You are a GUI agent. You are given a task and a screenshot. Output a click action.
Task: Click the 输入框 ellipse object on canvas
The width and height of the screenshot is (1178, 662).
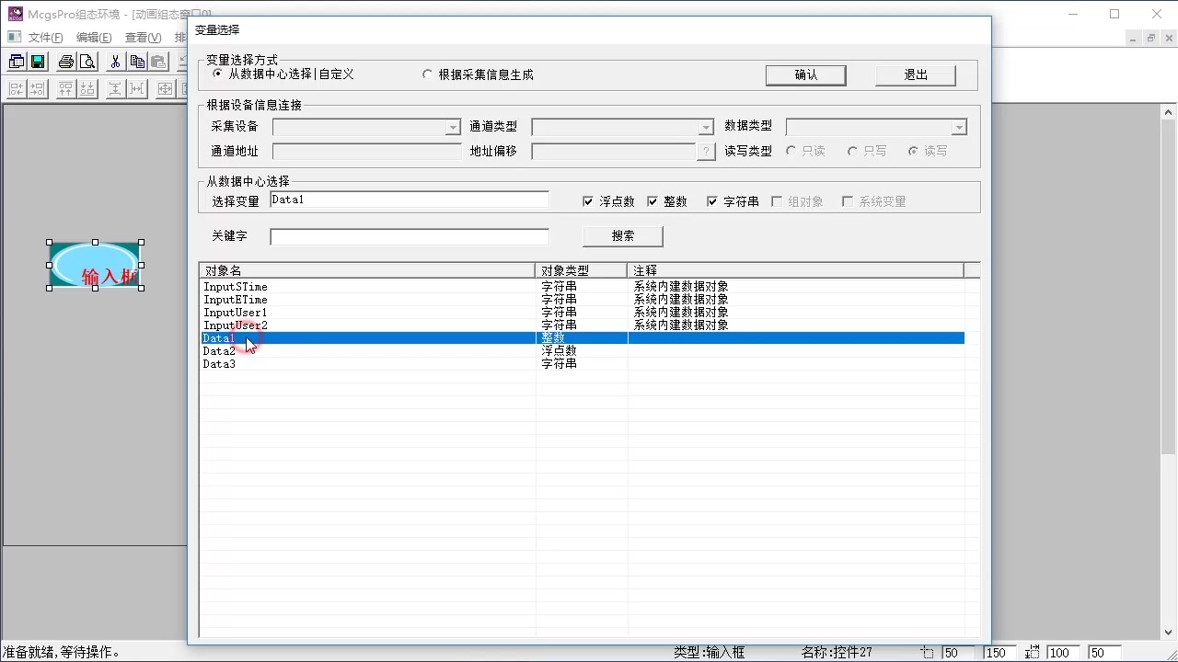pos(96,265)
